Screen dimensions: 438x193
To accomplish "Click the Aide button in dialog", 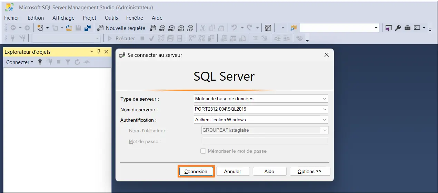I will coord(269,171).
